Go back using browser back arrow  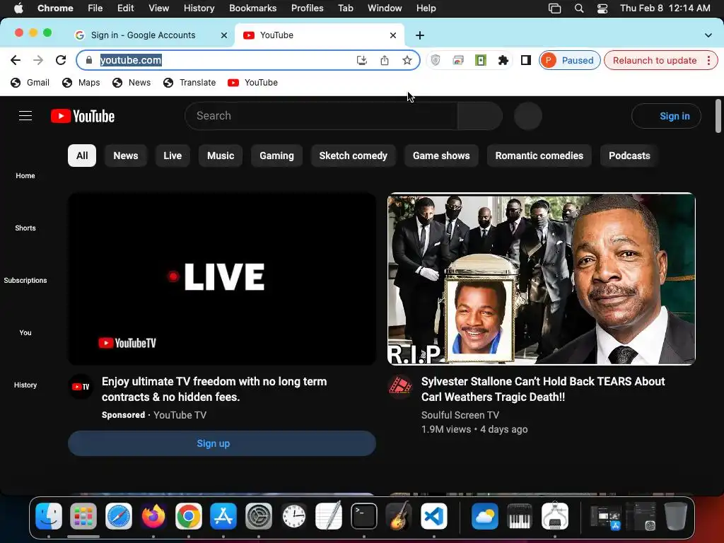tap(16, 60)
